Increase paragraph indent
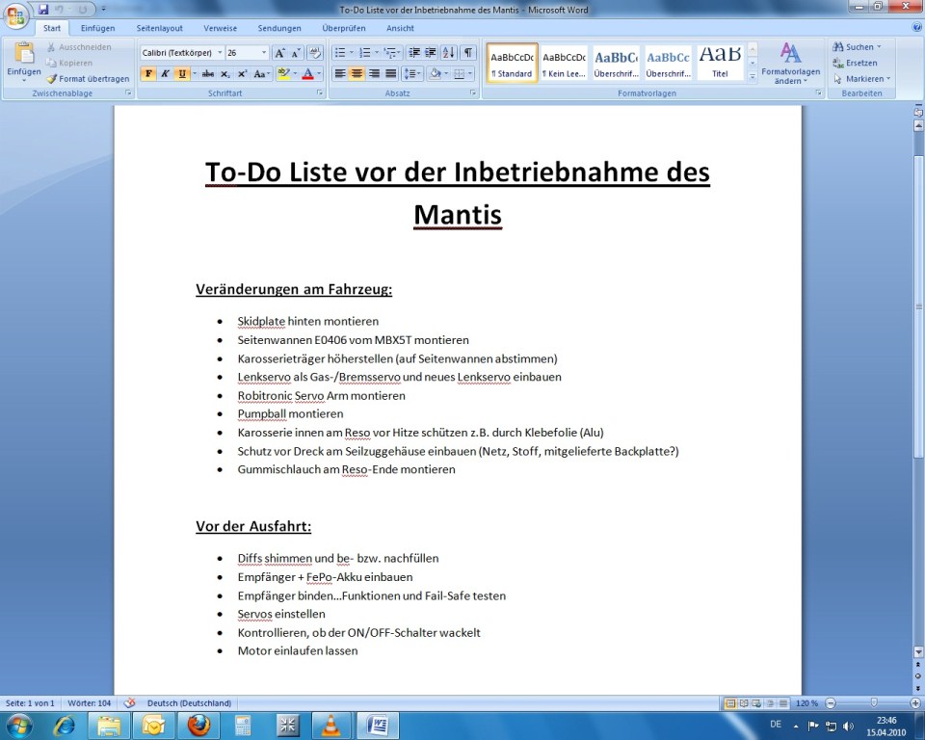Viewport: 925px width, 740px height. (431, 53)
